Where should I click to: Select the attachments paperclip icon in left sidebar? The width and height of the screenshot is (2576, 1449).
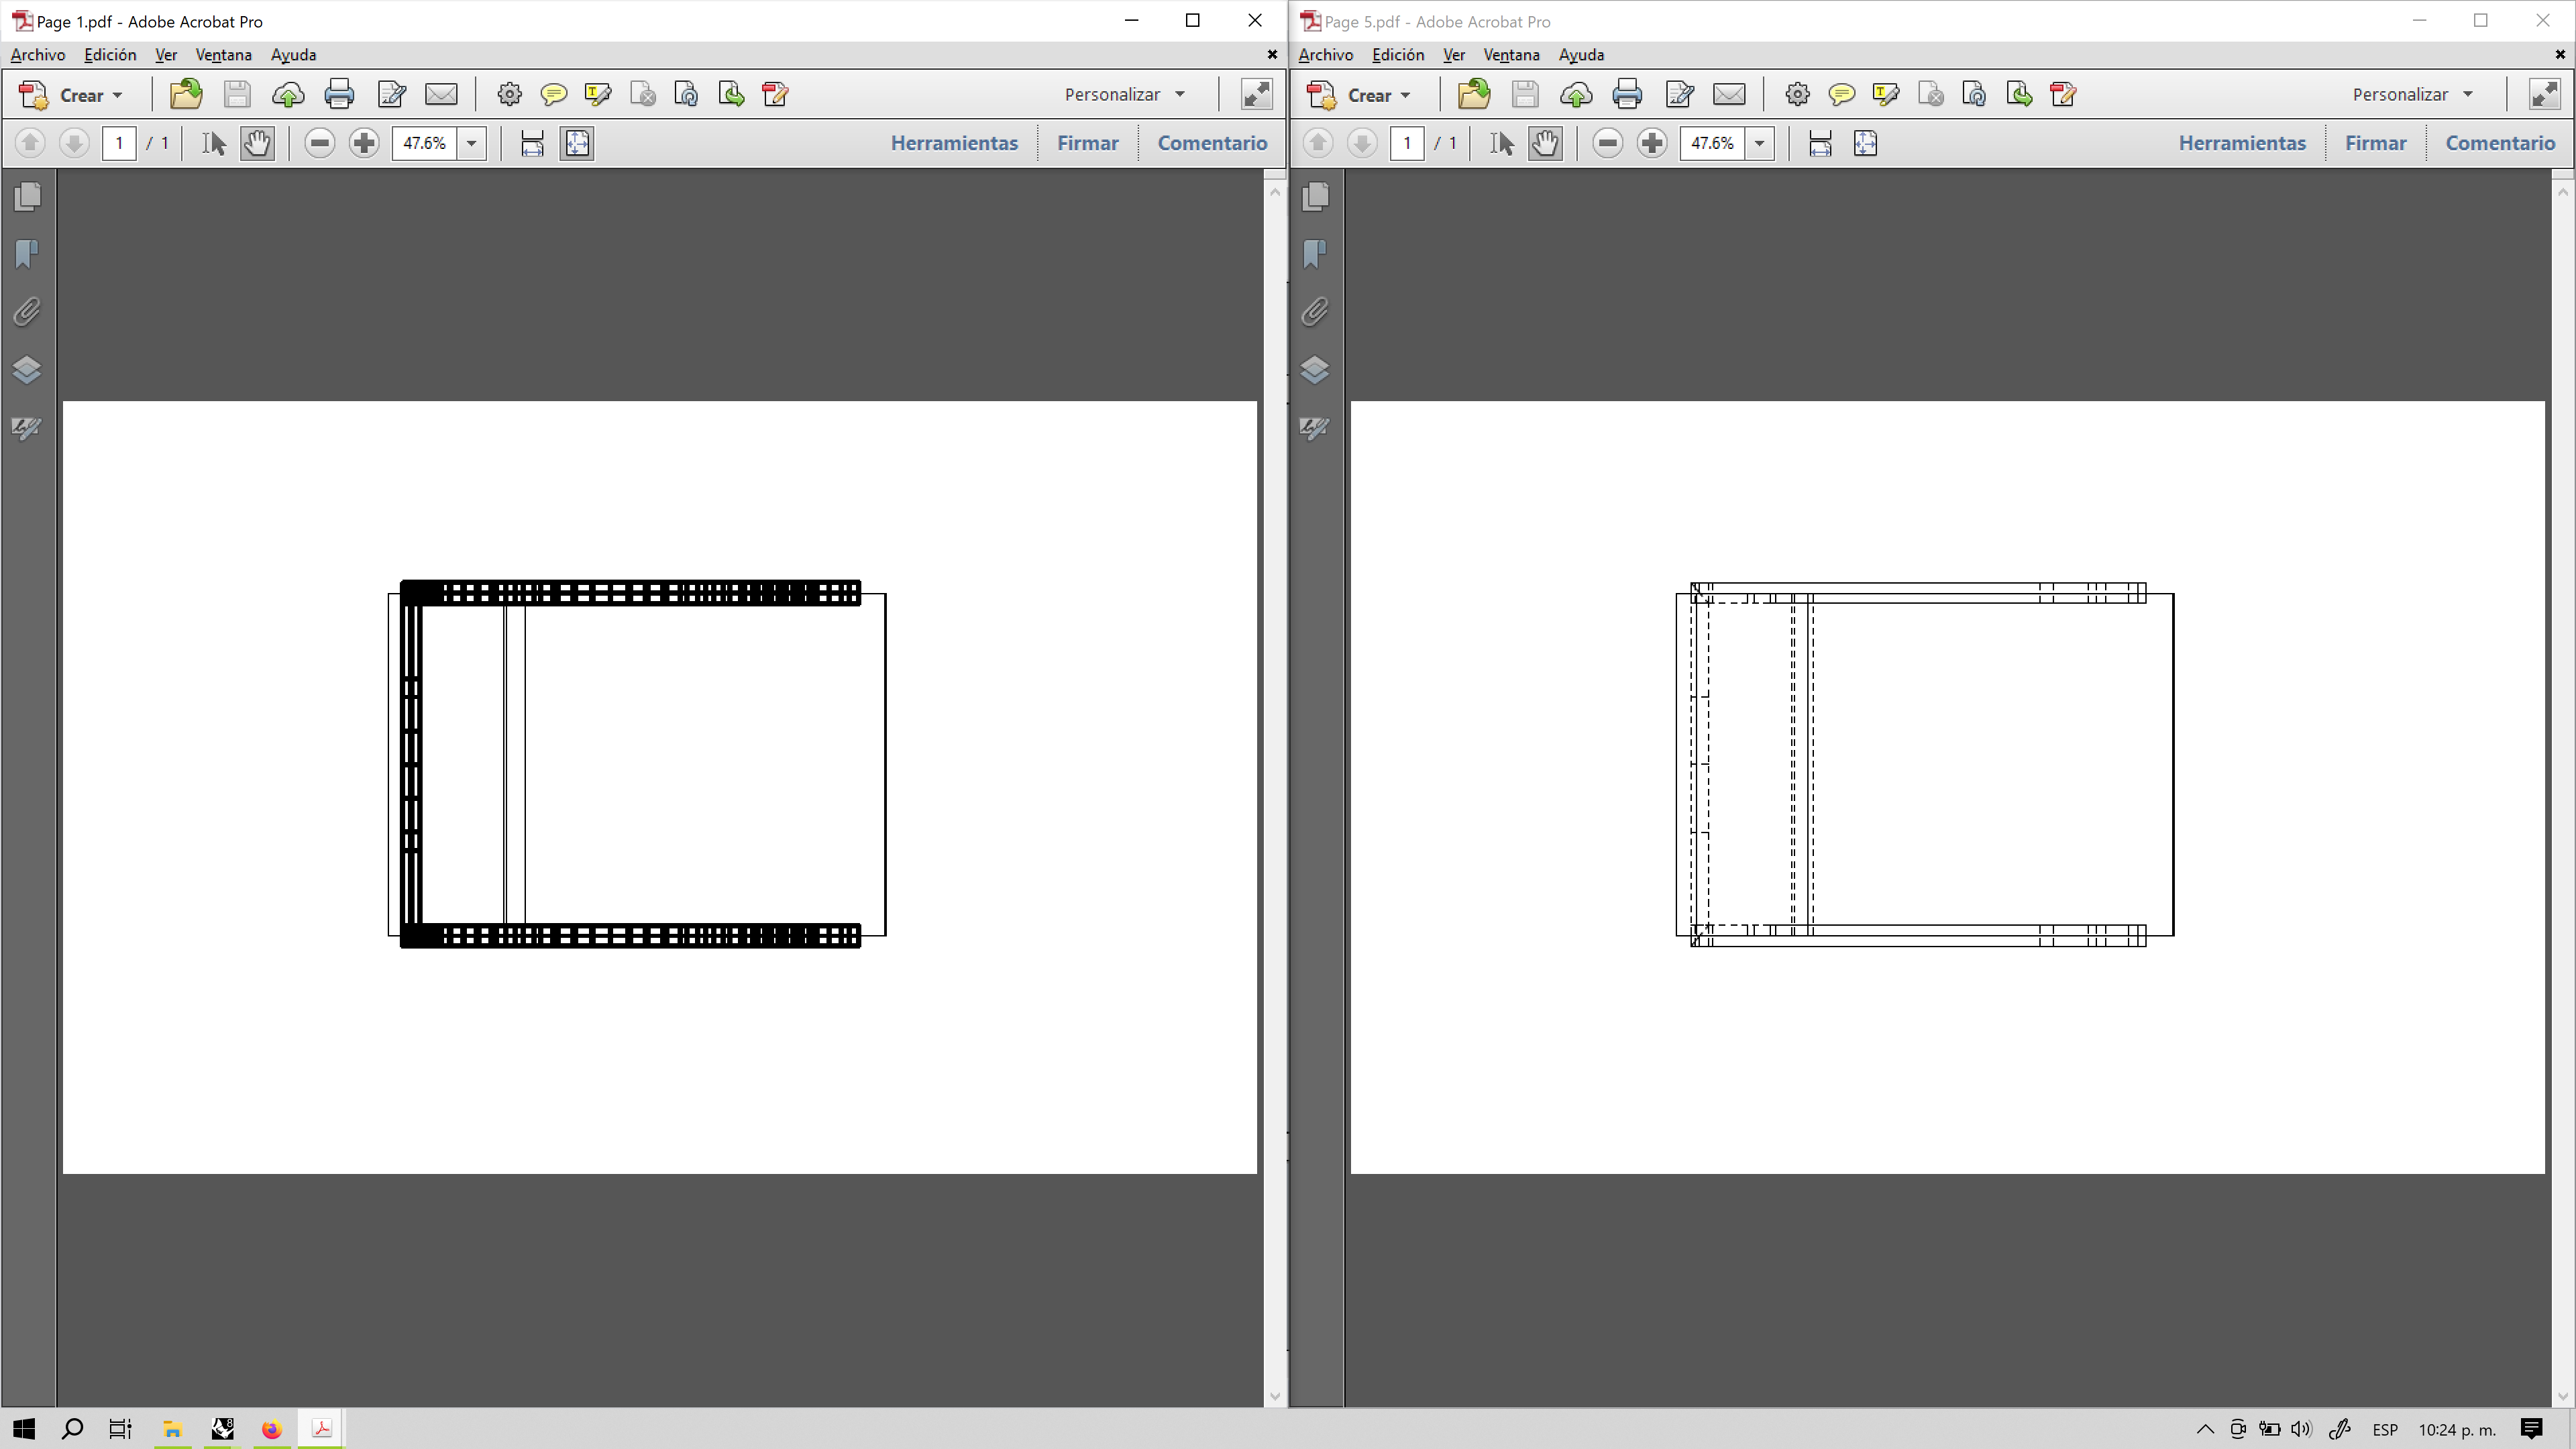(26, 311)
